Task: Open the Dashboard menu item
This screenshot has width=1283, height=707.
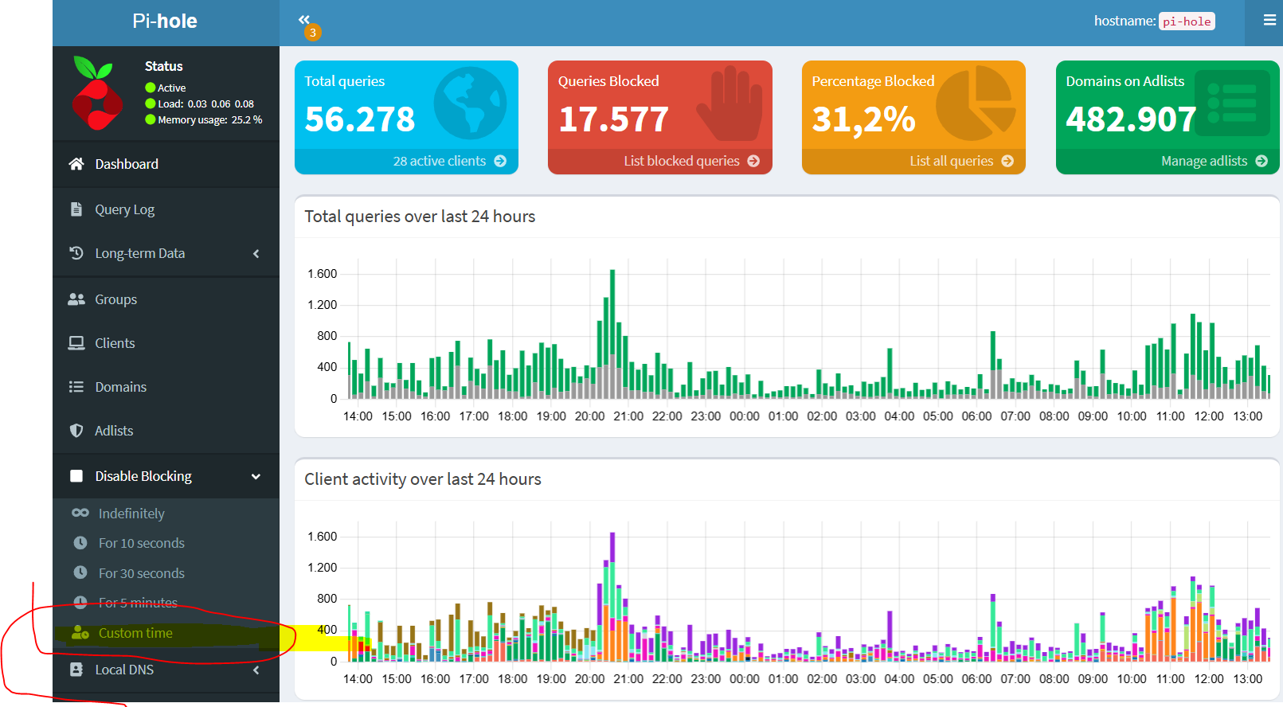Action: click(166, 164)
